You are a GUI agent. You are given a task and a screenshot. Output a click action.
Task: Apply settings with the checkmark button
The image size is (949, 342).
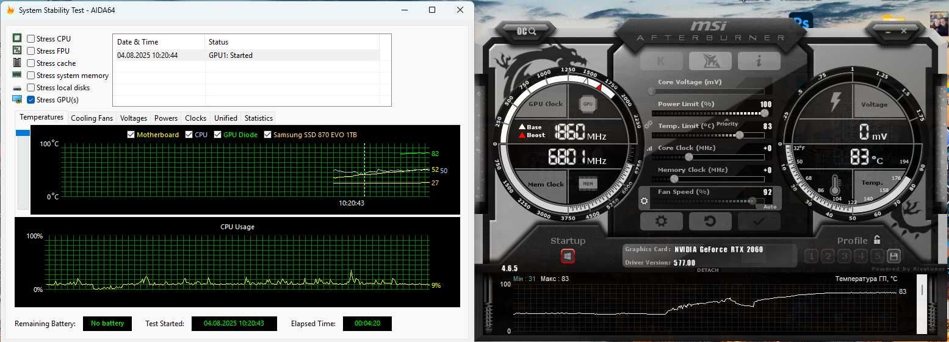(759, 221)
